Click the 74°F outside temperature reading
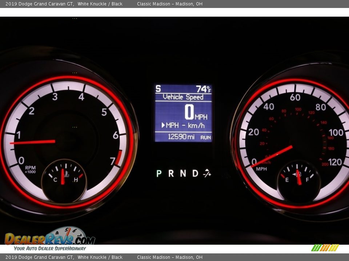Image resolution: width=349 pixels, height=261 pixels. 203,89
